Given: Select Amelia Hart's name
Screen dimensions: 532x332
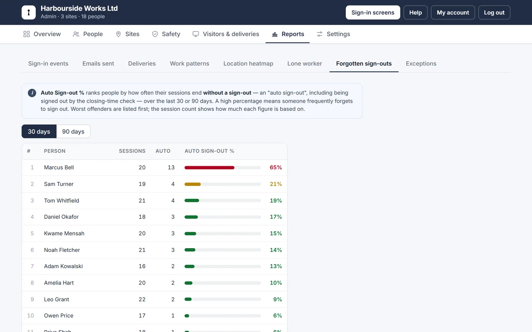Looking at the screenshot, I should (x=59, y=283).
